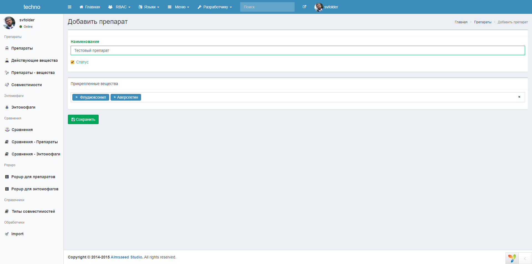Toggle the sidebar hamburger icon
Screen dimensions: 532x264
pos(70,7)
